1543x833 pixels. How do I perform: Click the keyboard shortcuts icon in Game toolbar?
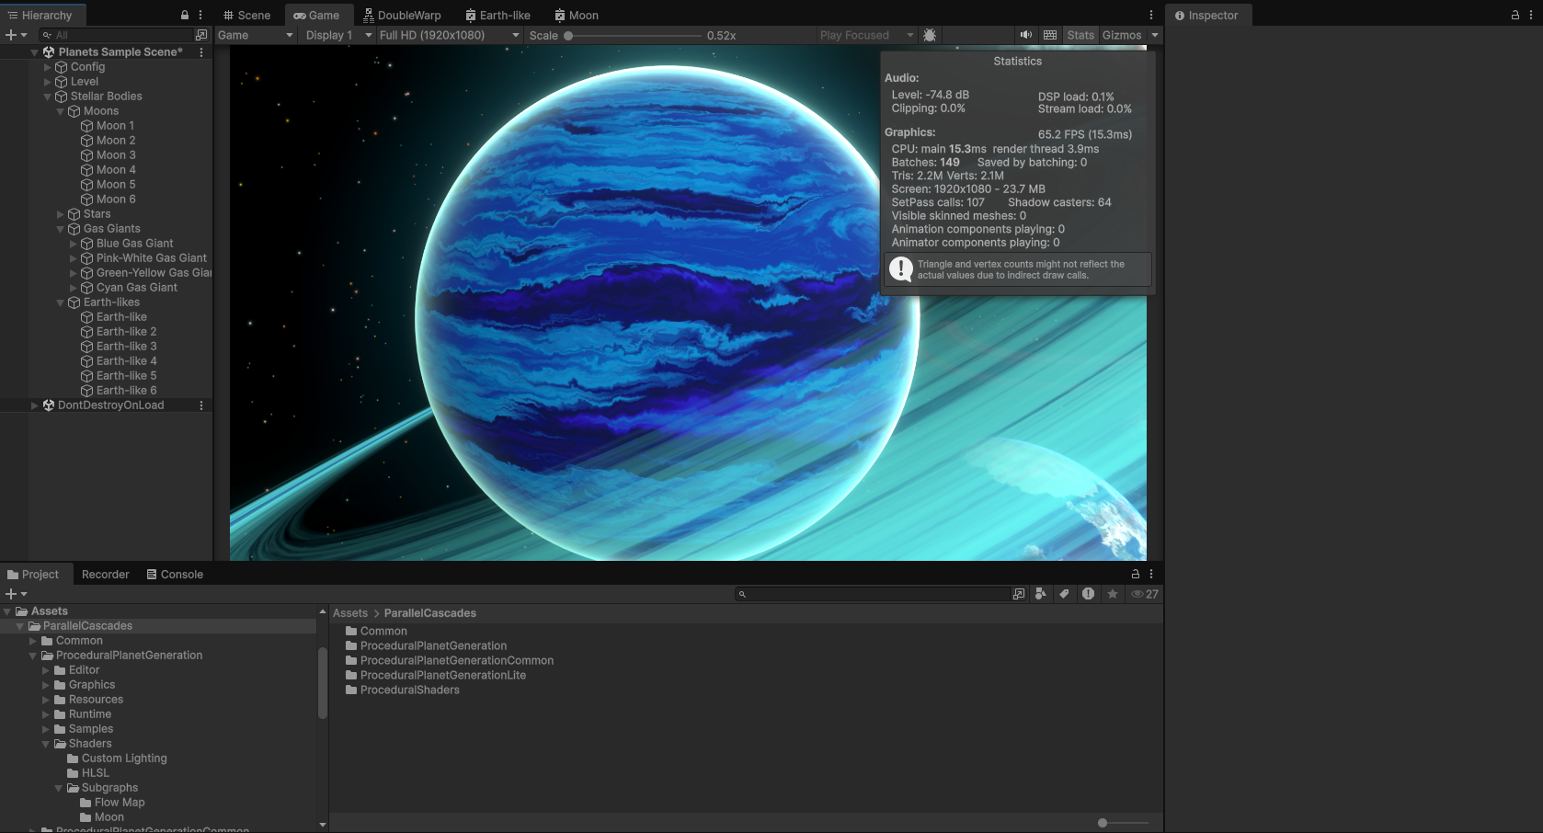[x=1050, y=35]
